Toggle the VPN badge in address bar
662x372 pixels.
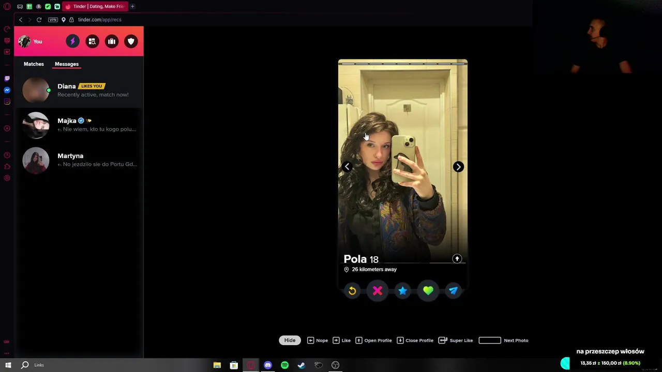[53, 20]
